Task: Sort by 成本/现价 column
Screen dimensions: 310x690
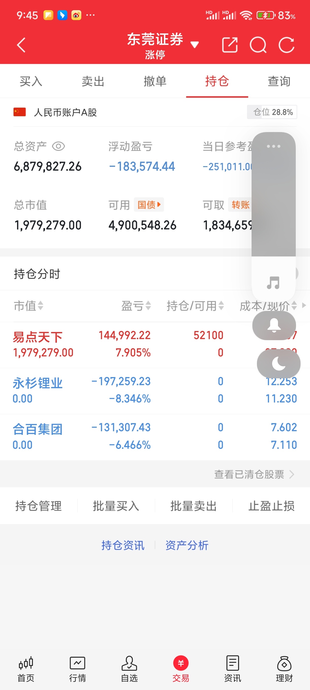Action: point(268,306)
